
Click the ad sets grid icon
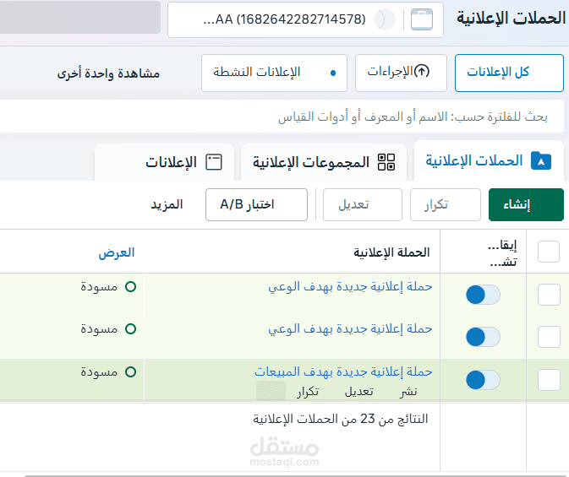[386, 161]
